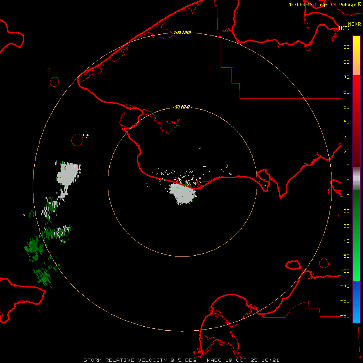This screenshot has width=363, height=363.
Task: Click the gray near-zero segment of color bar
Action: [x=356, y=179]
